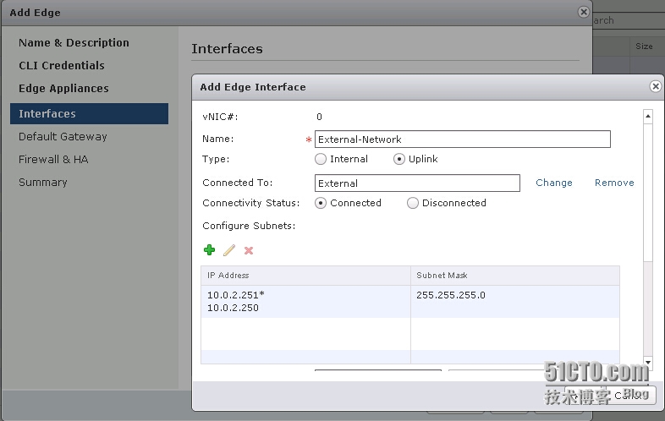Click the Name field containing External-Network
The image size is (665, 421).
tap(462, 139)
